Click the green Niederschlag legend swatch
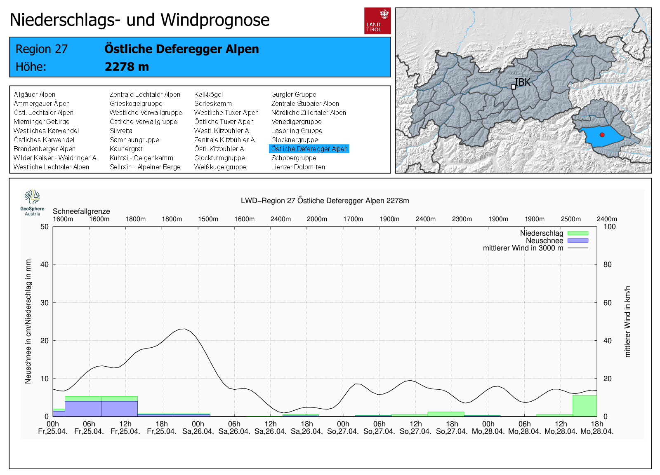 click(577, 233)
